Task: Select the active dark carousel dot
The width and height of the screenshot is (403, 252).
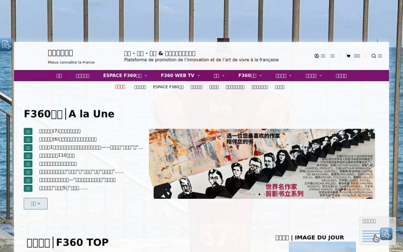Action: pyautogui.click(x=259, y=194)
